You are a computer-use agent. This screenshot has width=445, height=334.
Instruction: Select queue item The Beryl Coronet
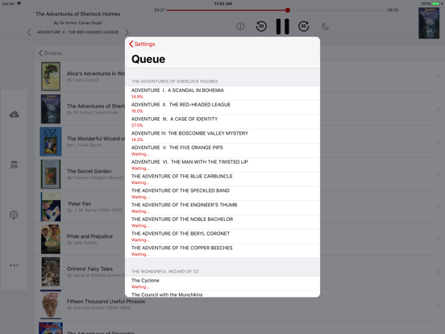(222, 236)
